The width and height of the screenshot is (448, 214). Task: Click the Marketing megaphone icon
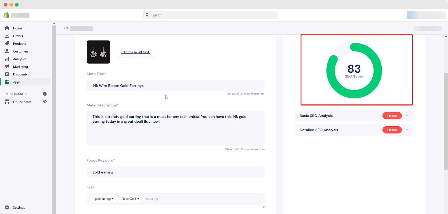pos(7,66)
